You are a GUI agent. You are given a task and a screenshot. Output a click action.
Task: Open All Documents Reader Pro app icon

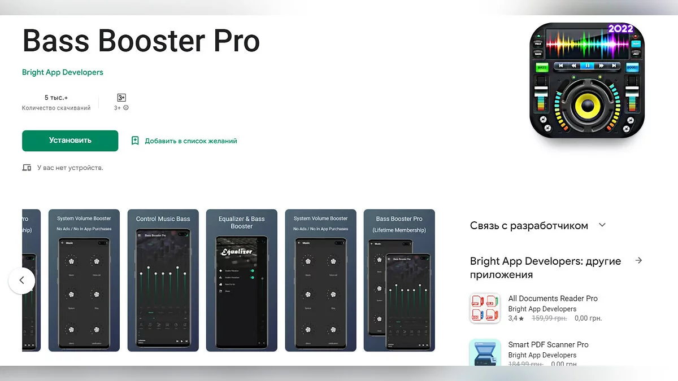click(x=485, y=308)
